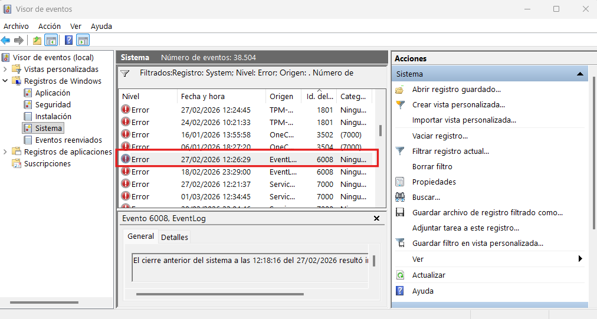Collapse the Registros de Windows tree node

pos(5,81)
